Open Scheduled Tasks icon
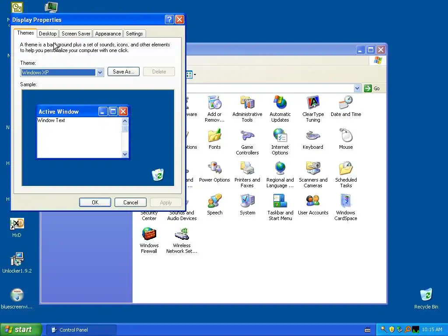Viewport: 448px width, 336px height. [346, 168]
